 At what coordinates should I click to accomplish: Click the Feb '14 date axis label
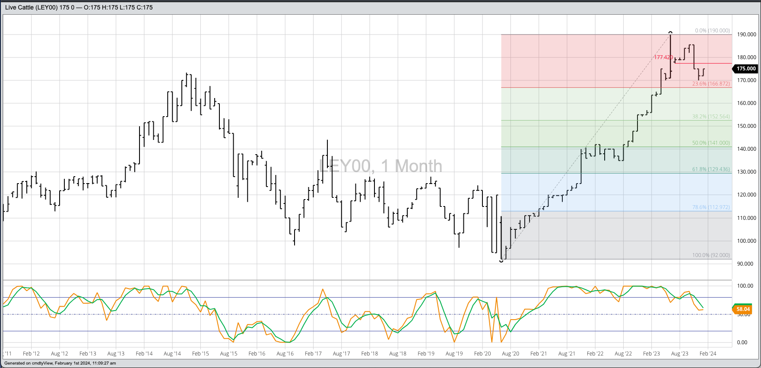tap(144, 354)
